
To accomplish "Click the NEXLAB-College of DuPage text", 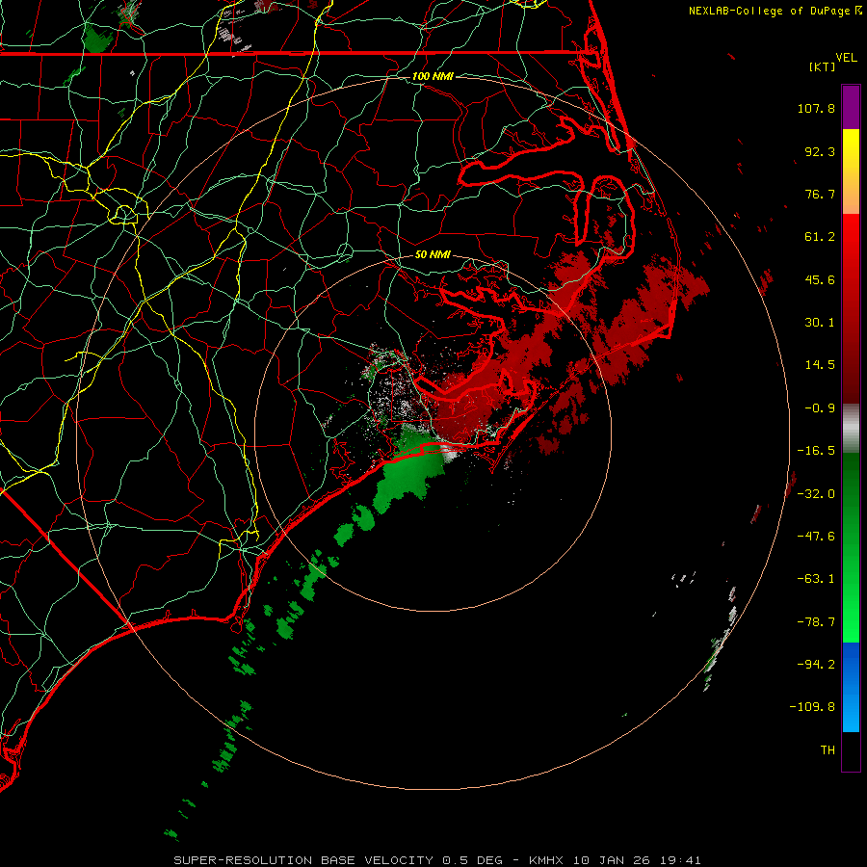I will [769, 11].
